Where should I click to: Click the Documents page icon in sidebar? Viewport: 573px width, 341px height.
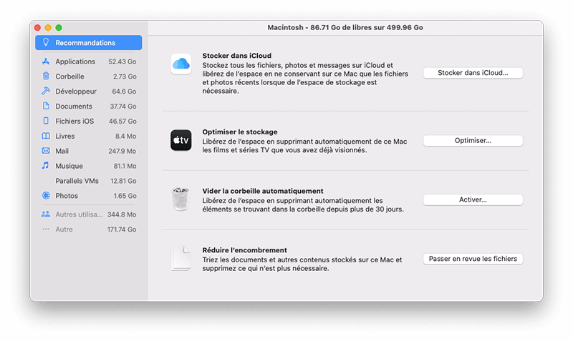[x=46, y=106]
